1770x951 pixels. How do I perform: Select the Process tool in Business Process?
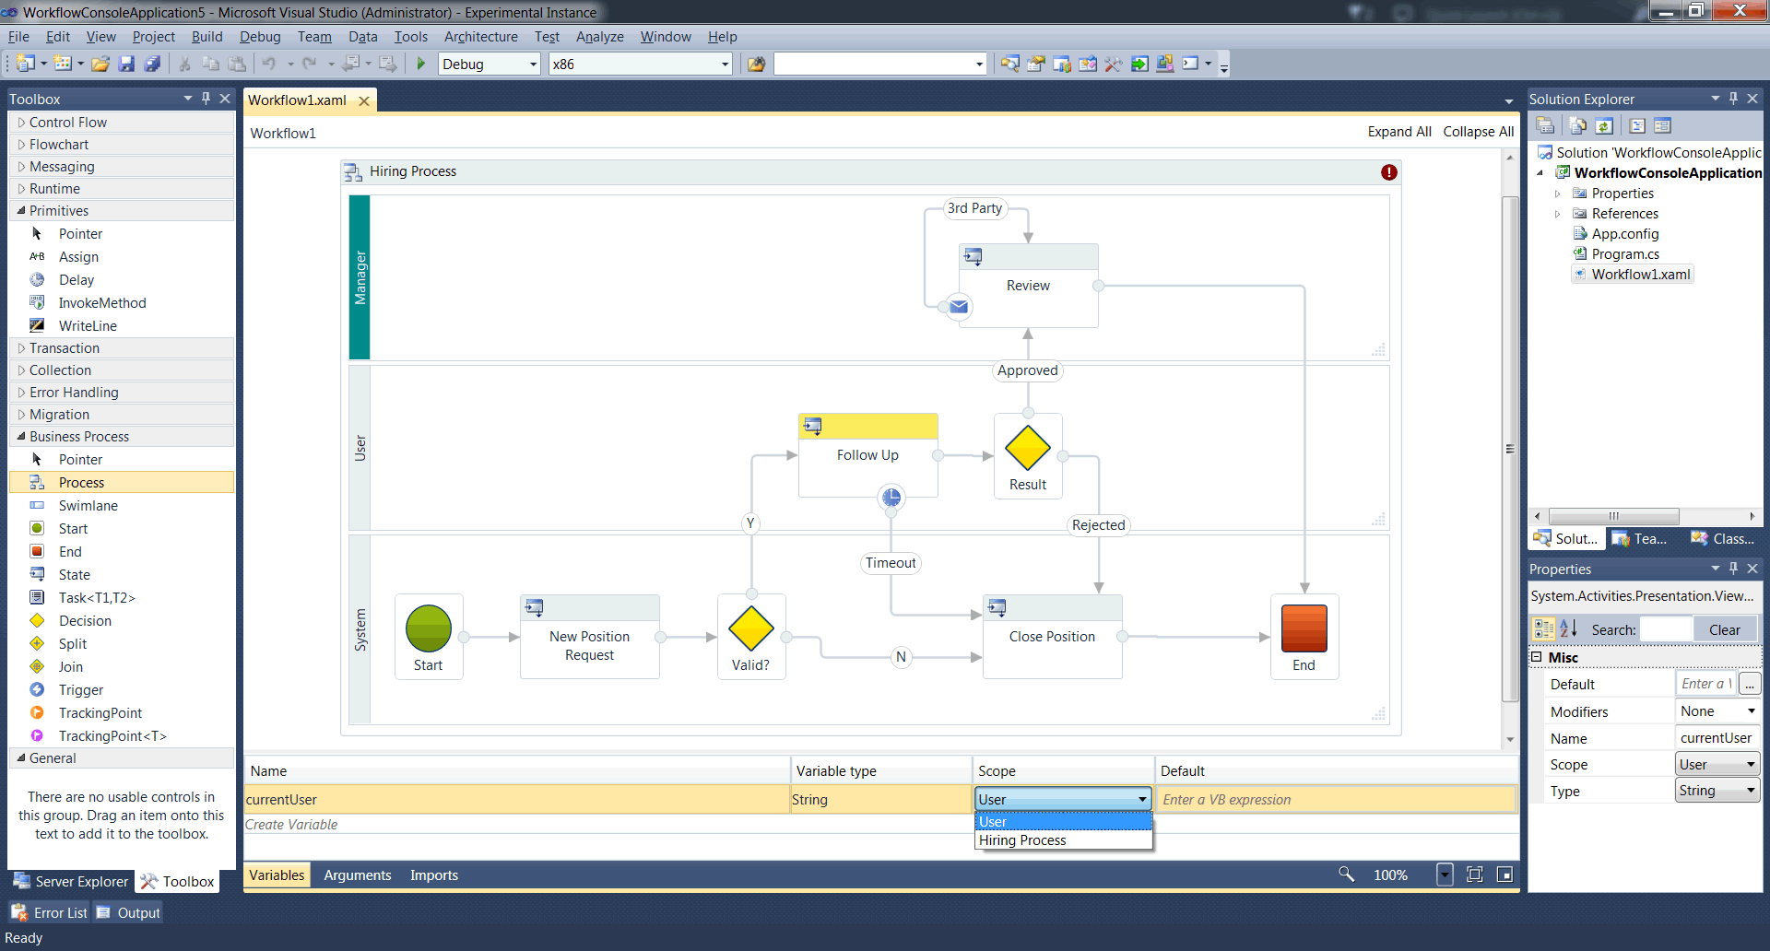pyautogui.click(x=122, y=482)
